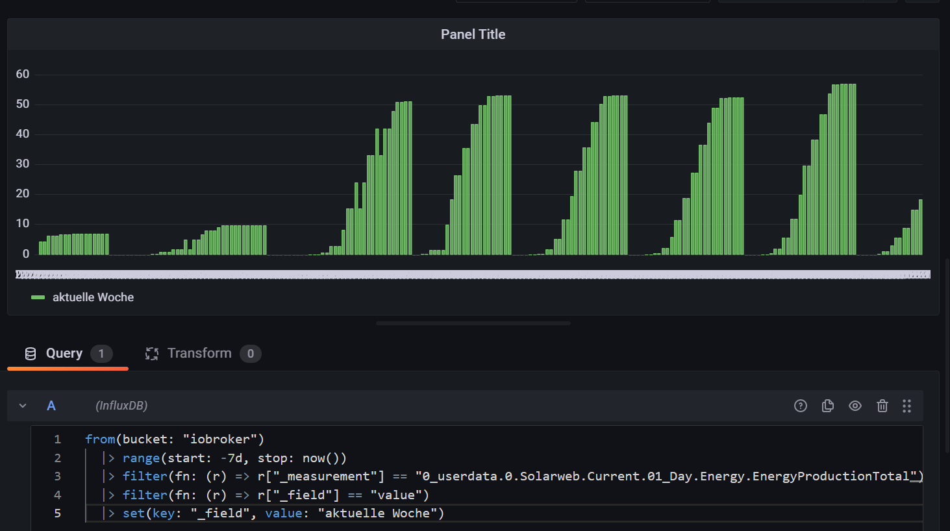Click the Transform count badge 0
The image size is (950, 531).
(251, 354)
